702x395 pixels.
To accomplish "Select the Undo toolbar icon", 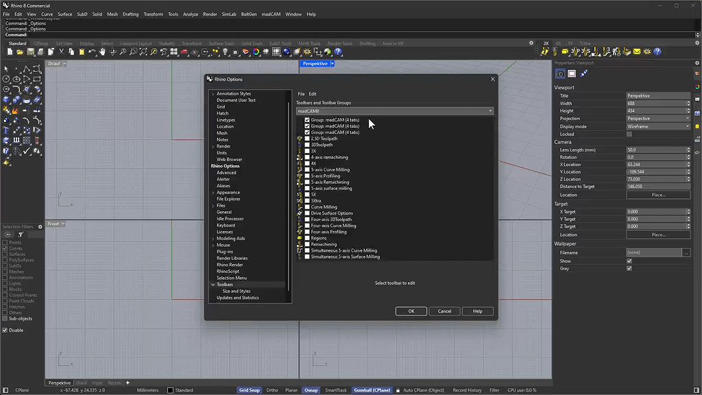I will (92, 52).
